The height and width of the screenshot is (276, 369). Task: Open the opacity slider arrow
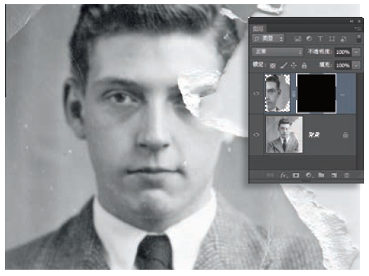tap(356, 52)
